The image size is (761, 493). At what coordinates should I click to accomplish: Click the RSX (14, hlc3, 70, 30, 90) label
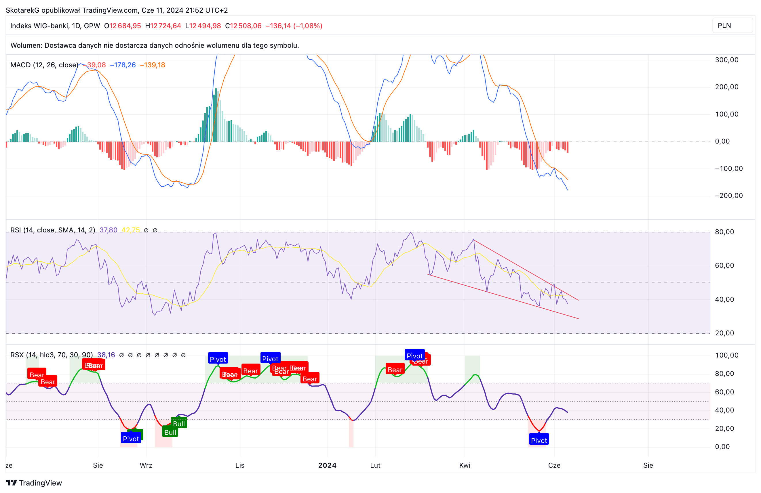pos(52,355)
